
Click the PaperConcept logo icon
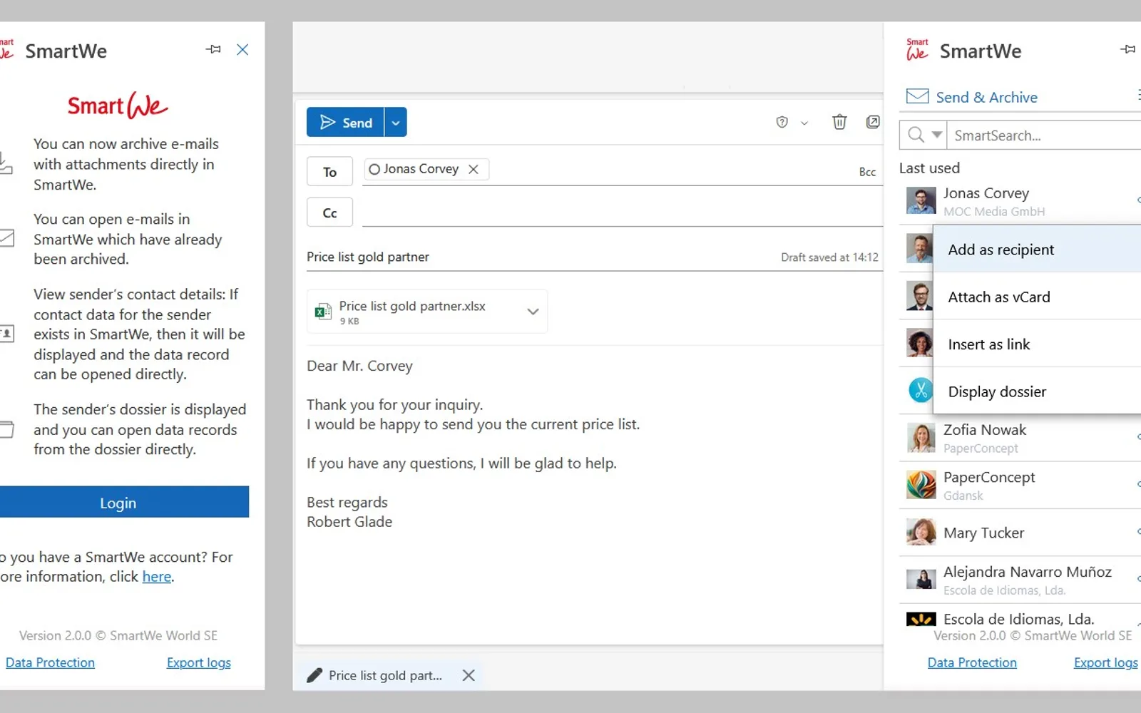921,485
